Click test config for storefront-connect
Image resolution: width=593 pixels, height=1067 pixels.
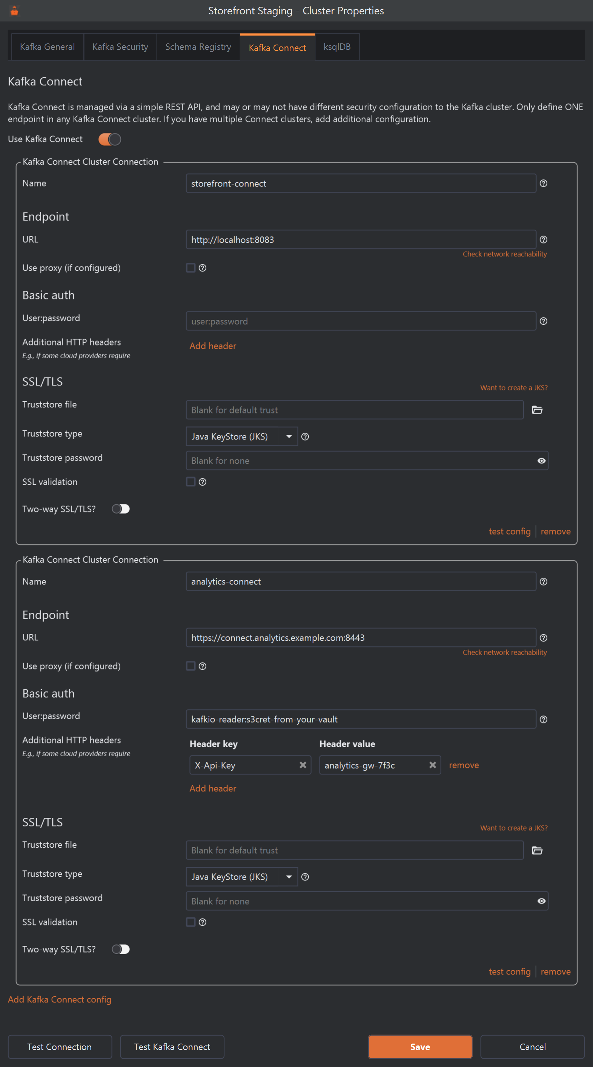[x=509, y=532]
